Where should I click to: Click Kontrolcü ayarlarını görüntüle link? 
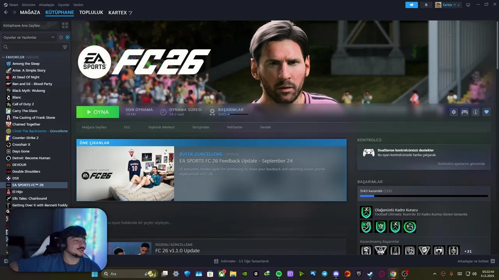[461, 164]
